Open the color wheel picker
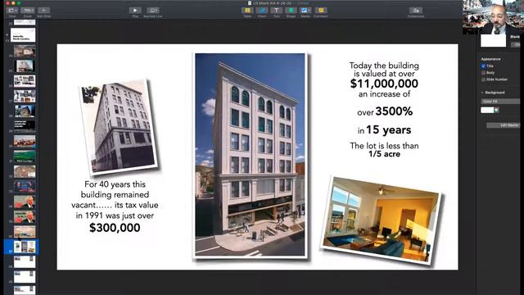This screenshot has height=295, width=524. point(497,110)
